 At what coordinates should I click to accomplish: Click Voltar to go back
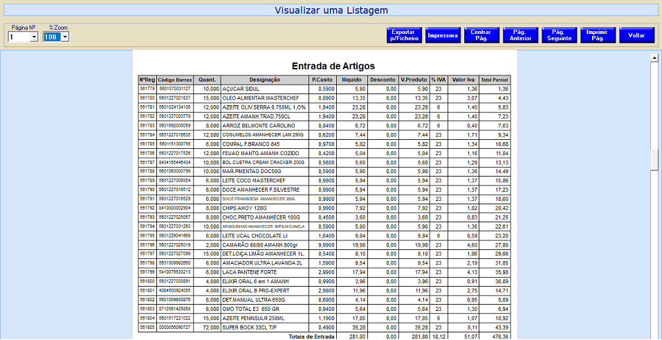(636, 35)
